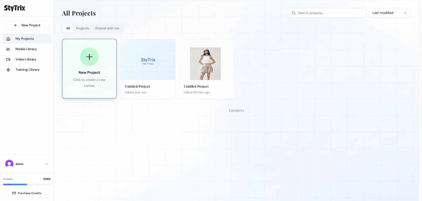Viewport: 422px width, 201px height.
Task: Expand the demo account menu chevron
Action: 47,164
